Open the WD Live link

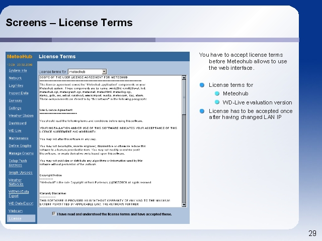tap(15, 131)
